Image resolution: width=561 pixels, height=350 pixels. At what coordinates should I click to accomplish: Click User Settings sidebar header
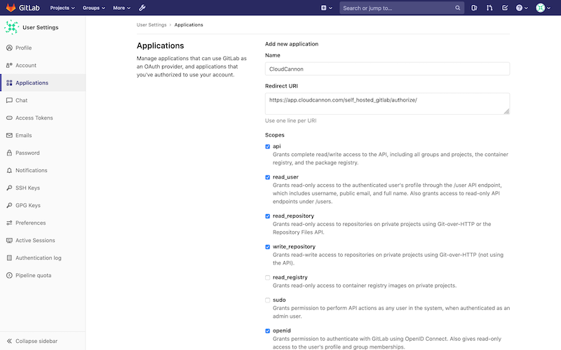click(x=41, y=27)
